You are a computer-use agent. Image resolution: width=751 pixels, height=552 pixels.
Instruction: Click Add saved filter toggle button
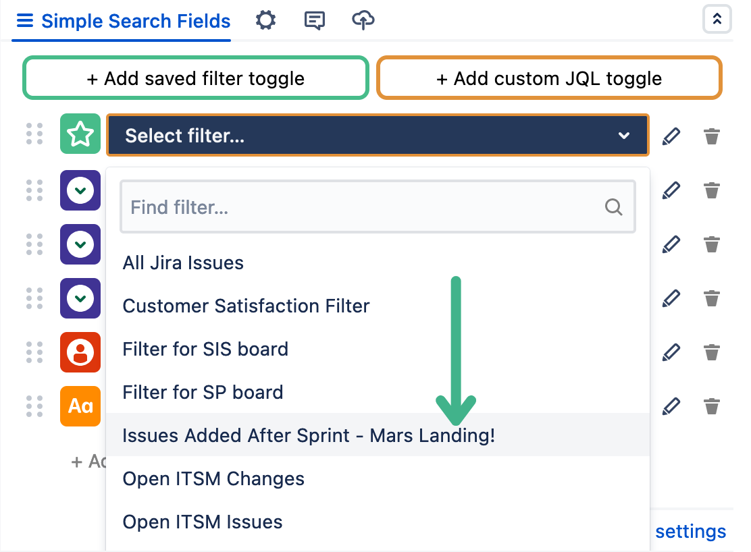coord(195,78)
